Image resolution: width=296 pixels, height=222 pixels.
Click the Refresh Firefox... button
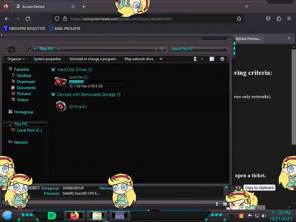pos(248,39)
